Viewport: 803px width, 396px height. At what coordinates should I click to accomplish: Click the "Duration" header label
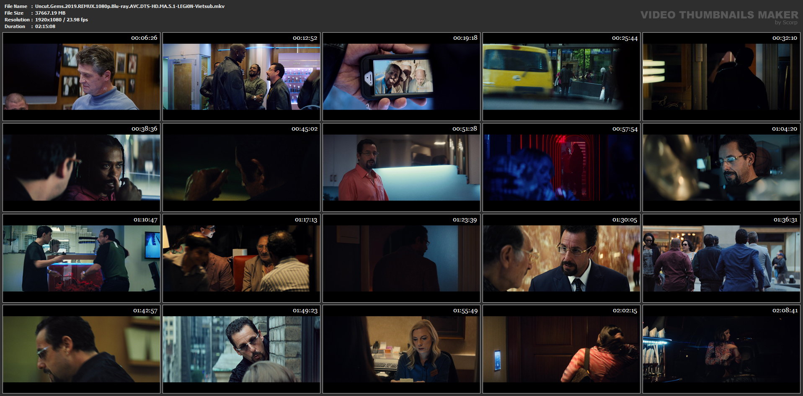[15, 26]
